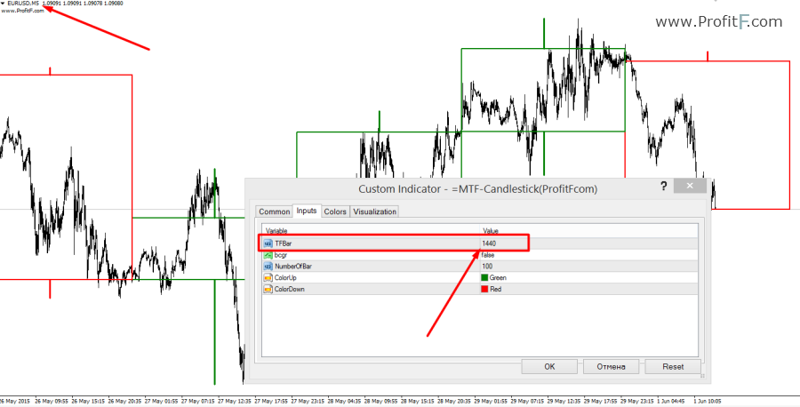
Task: Click the OK button
Action: click(x=549, y=366)
